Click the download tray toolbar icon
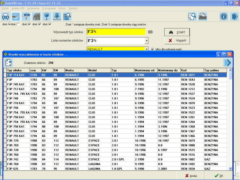Image resolution: width=240 pixels, height=180 pixels. [x=57, y=16]
